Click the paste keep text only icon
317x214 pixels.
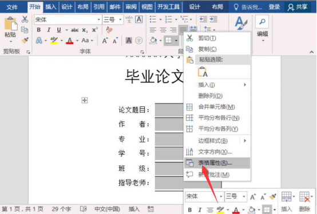click(x=203, y=72)
